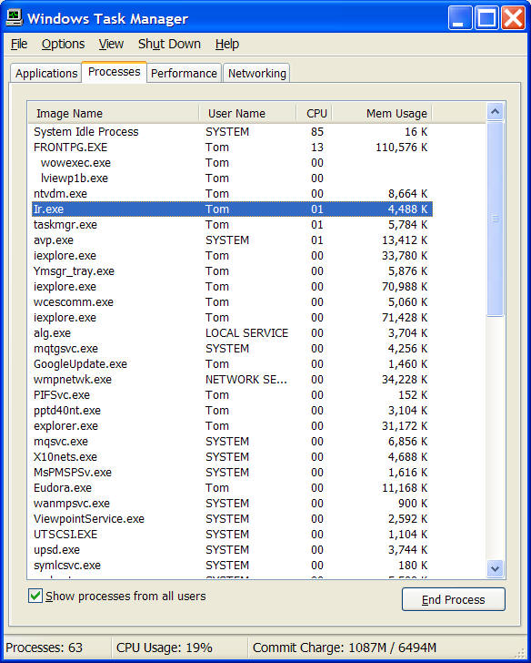Select the X10nets.exe process
The width and height of the screenshot is (531, 663).
coord(231,457)
